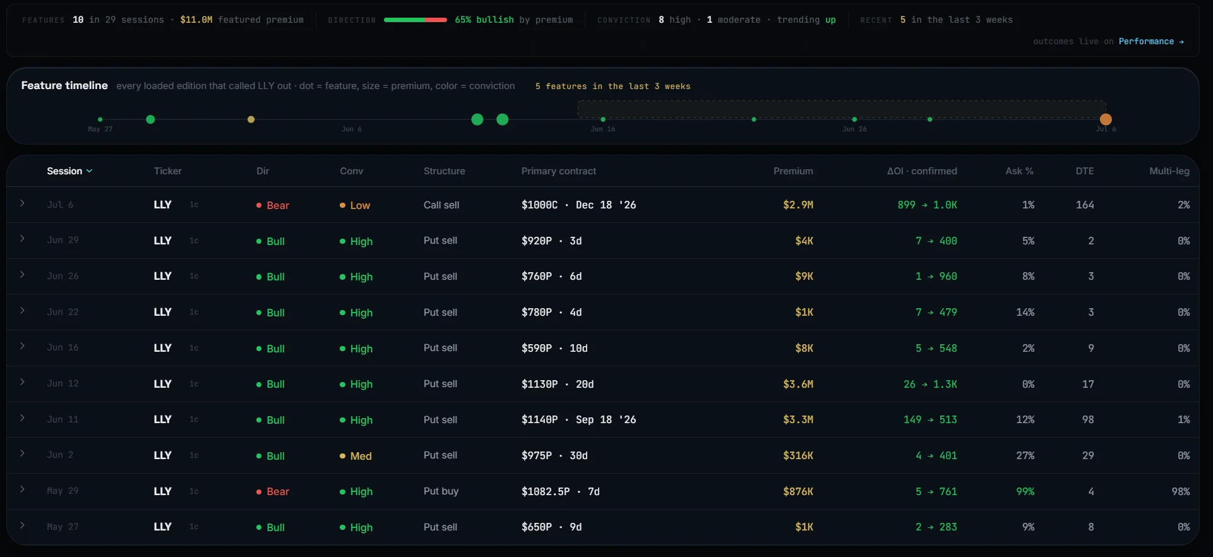
Task: Click the '5 features in the last 3 weeks' label
Action: pos(612,86)
